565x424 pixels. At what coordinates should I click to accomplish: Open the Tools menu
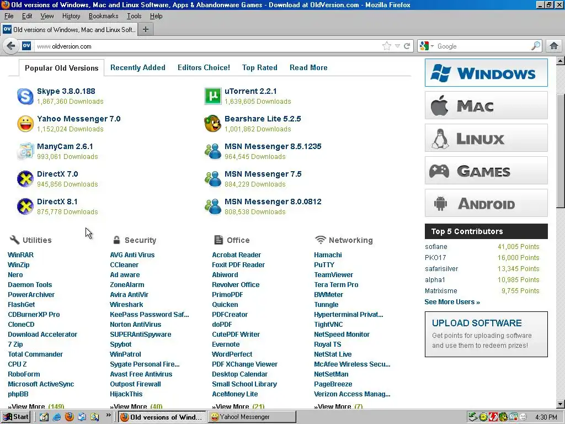coord(134,16)
